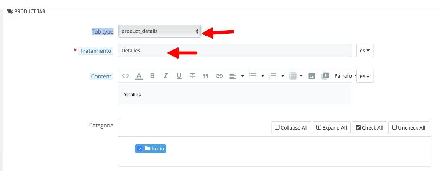The height and width of the screenshot is (171, 439).
Task: Open the Tab type product_details dropdown
Action: click(159, 31)
